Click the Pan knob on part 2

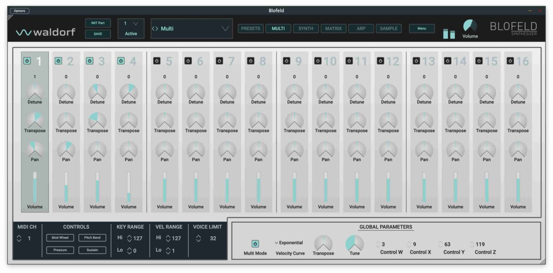tap(66, 149)
